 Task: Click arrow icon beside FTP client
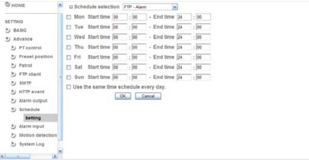click(13, 74)
